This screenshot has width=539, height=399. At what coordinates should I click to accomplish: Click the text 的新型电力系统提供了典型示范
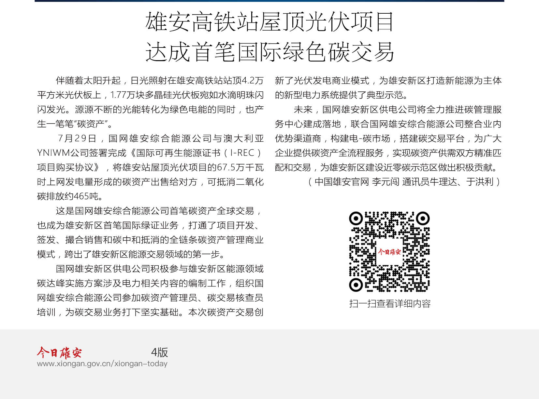[339, 95]
